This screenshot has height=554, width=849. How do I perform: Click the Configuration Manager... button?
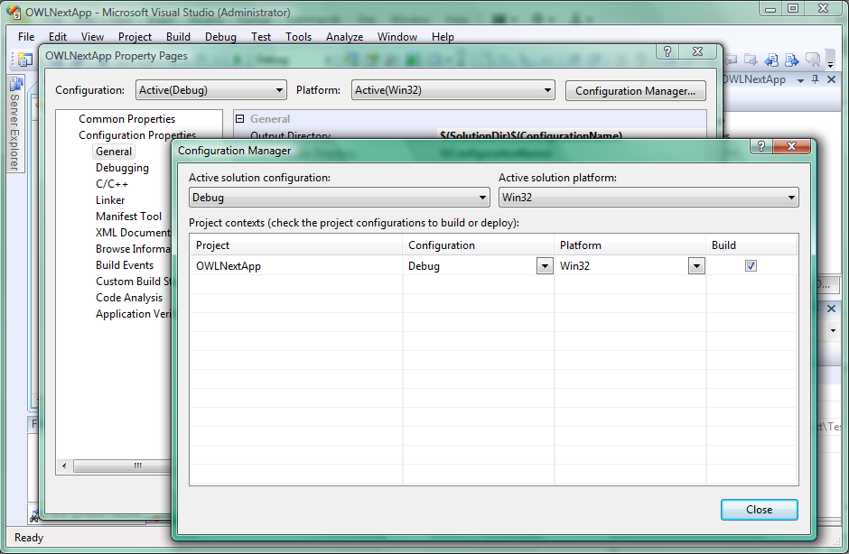click(x=635, y=91)
